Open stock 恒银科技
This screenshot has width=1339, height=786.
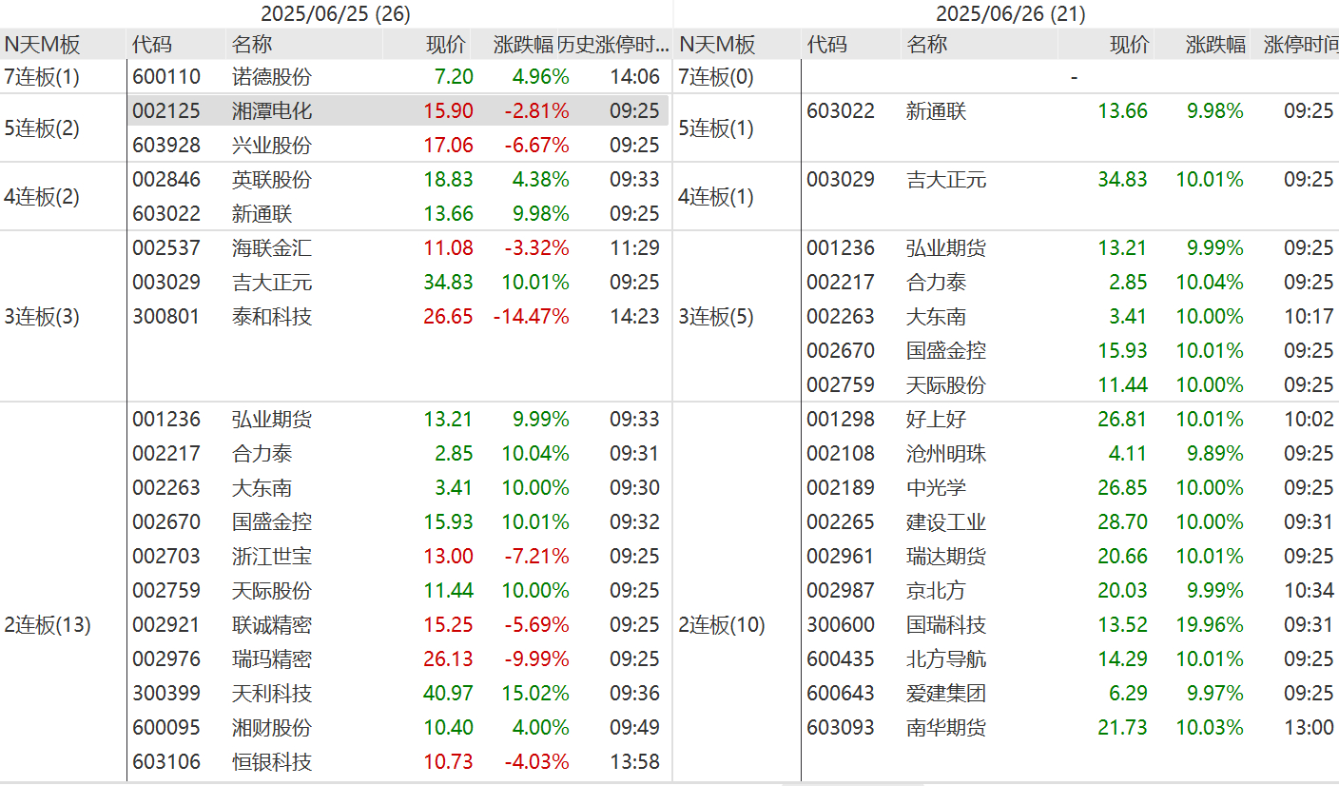coord(272,762)
